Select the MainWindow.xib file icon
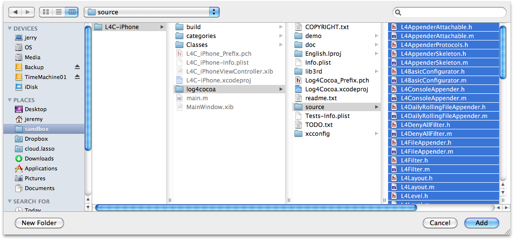This screenshot has width=514, height=240. [x=179, y=107]
